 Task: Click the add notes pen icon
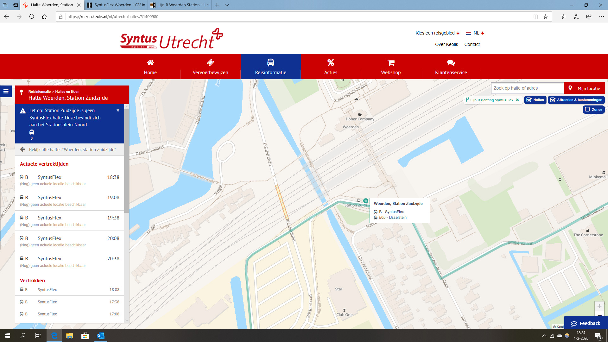(576, 16)
